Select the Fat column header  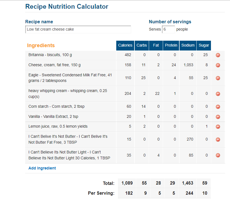[156, 45]
